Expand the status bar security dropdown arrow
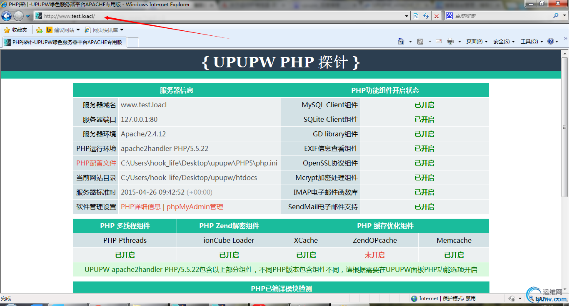569x306 pixels. click(x=520, y=299)
